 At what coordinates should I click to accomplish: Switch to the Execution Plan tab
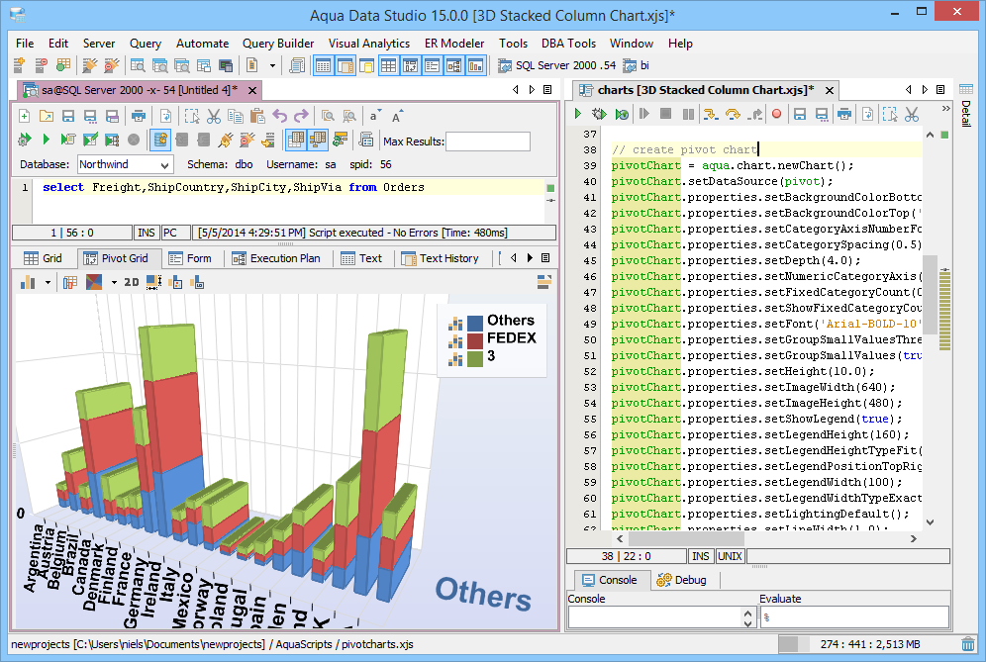[x=276, y=258]
